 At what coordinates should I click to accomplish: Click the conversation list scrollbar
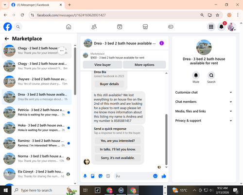coord(75,71)
